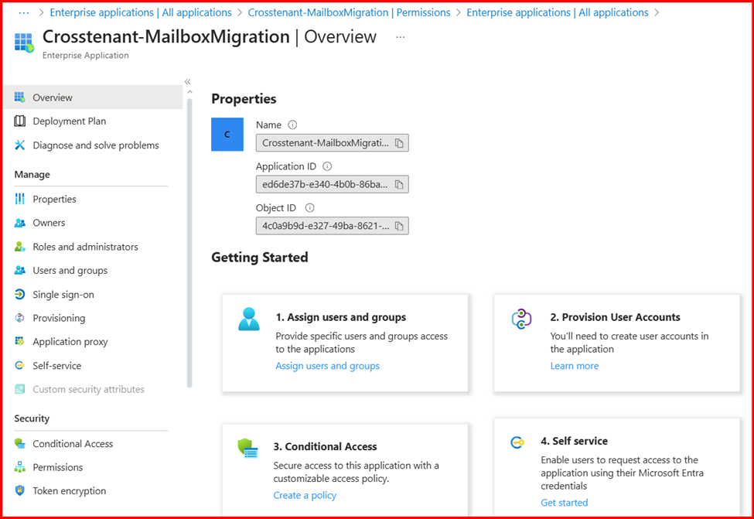Select Roles and administrators menu item

[85, 247]
